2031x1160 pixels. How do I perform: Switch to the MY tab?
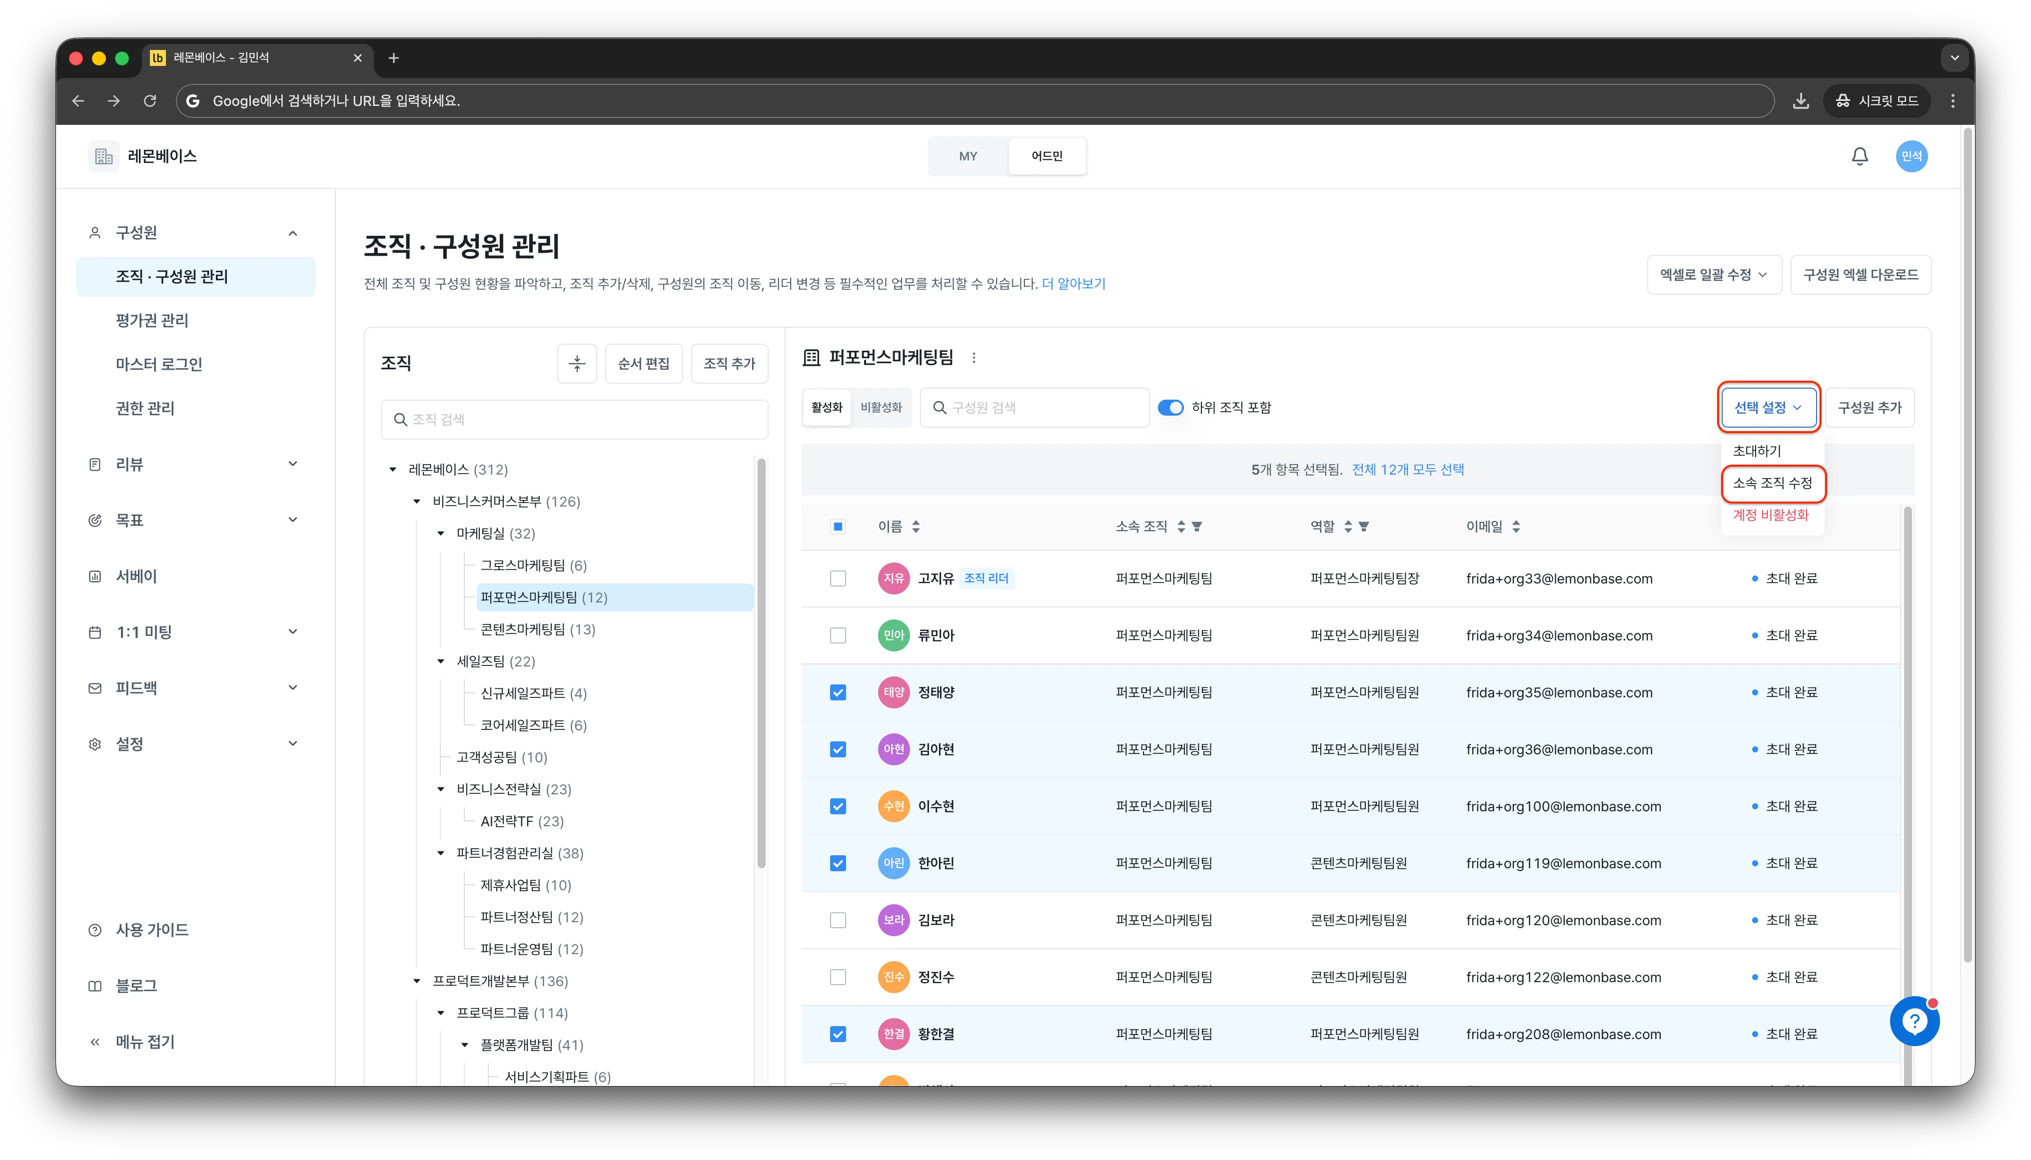[x=968, y=156]
